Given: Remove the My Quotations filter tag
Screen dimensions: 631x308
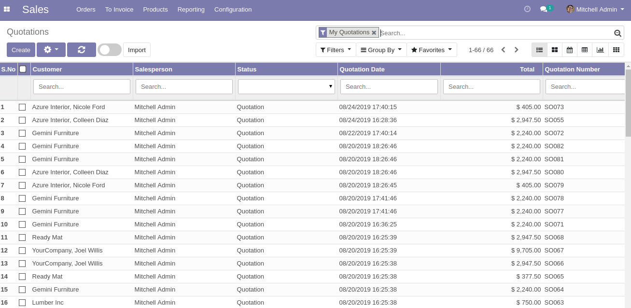Looking at the screenshot, I should [x=374, y=33].
